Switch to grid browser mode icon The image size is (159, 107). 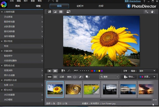61,12
